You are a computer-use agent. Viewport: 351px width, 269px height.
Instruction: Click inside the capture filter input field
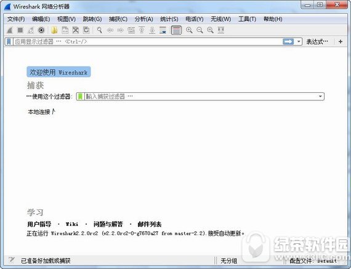[201, 97]
